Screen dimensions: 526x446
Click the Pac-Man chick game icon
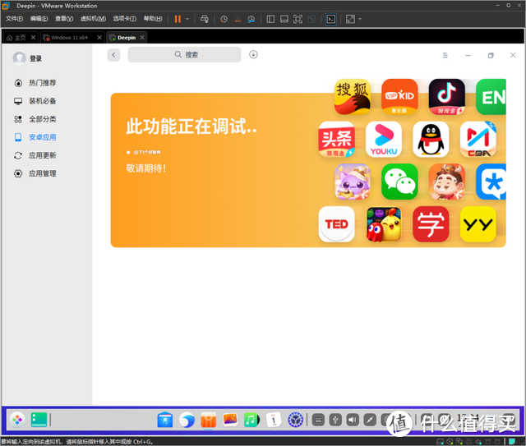point(384,224)
